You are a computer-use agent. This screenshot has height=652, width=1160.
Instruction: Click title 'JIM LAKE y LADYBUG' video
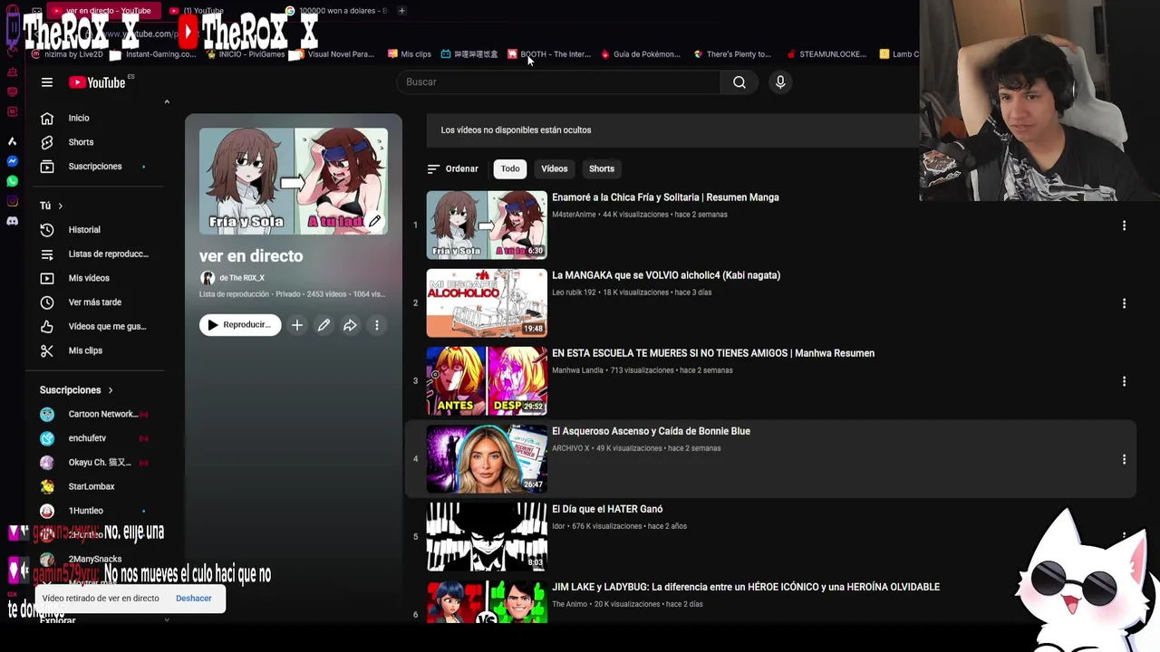tap(746, 587)
